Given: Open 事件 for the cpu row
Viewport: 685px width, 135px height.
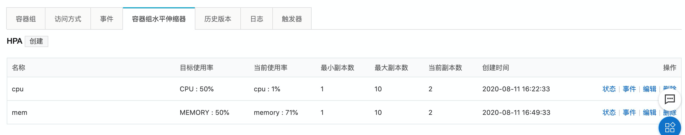Looking at the screenshot, I should pyautogui.click(x=629, y=89).
